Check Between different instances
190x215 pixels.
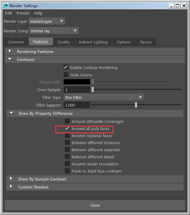67,143
